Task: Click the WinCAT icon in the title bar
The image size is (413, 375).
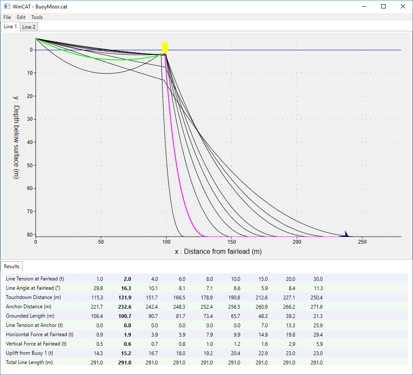Action: click(x=6, y=6)
